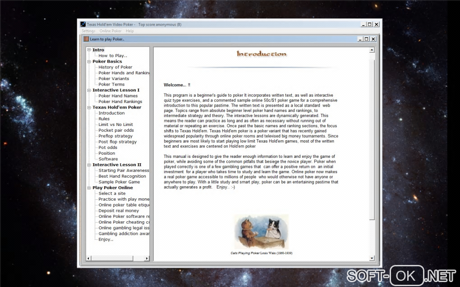Select 'Texas Hold'em Poker' heading
460x287 pixels.
click(117, 108)
